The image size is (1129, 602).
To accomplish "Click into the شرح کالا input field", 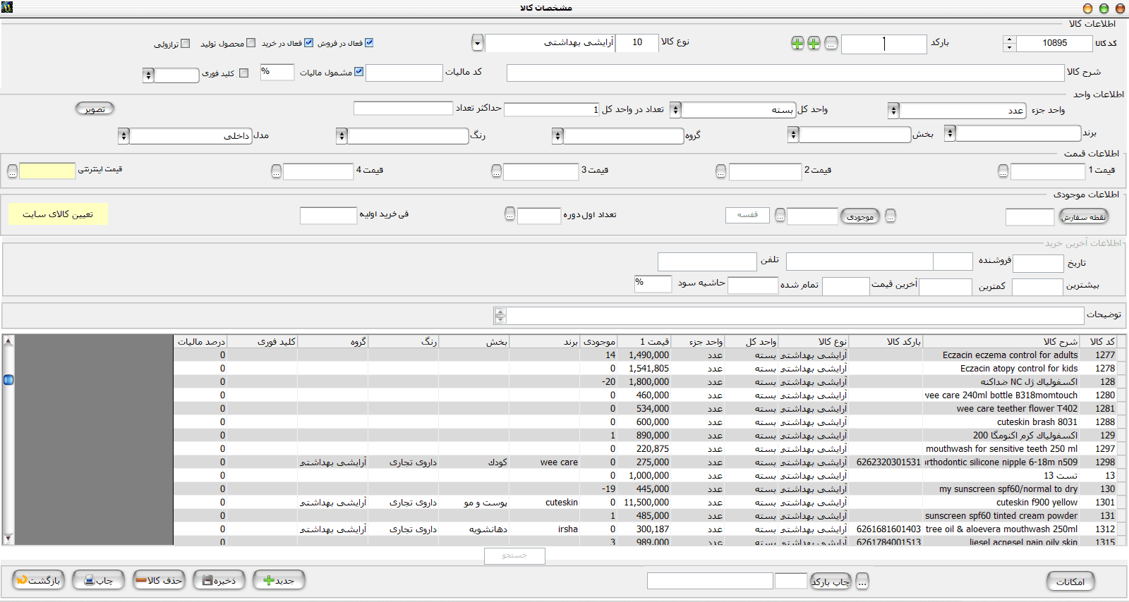I will point(785,73).
